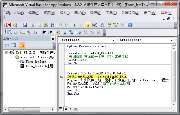Toggle Folders view in project panel
The width and height of the screenshot is (180, 115).
click(x=22, y=45)
